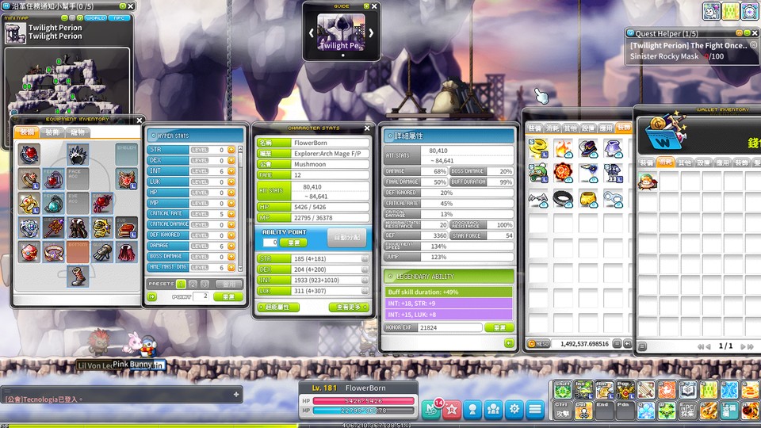Click the boots in Equipment Inventory
The height and width of the screenshot is (428, 761).
(x=78, y=276)
